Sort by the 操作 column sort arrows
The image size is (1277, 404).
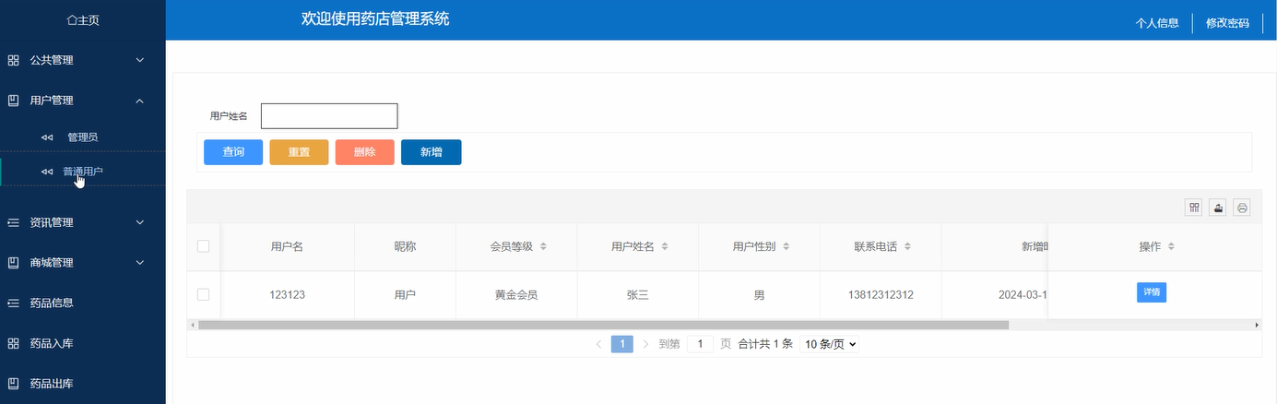(x=1171, y=247)
